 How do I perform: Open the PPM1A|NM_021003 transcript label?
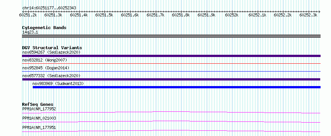pyautogui.click(x=39, y=118)
